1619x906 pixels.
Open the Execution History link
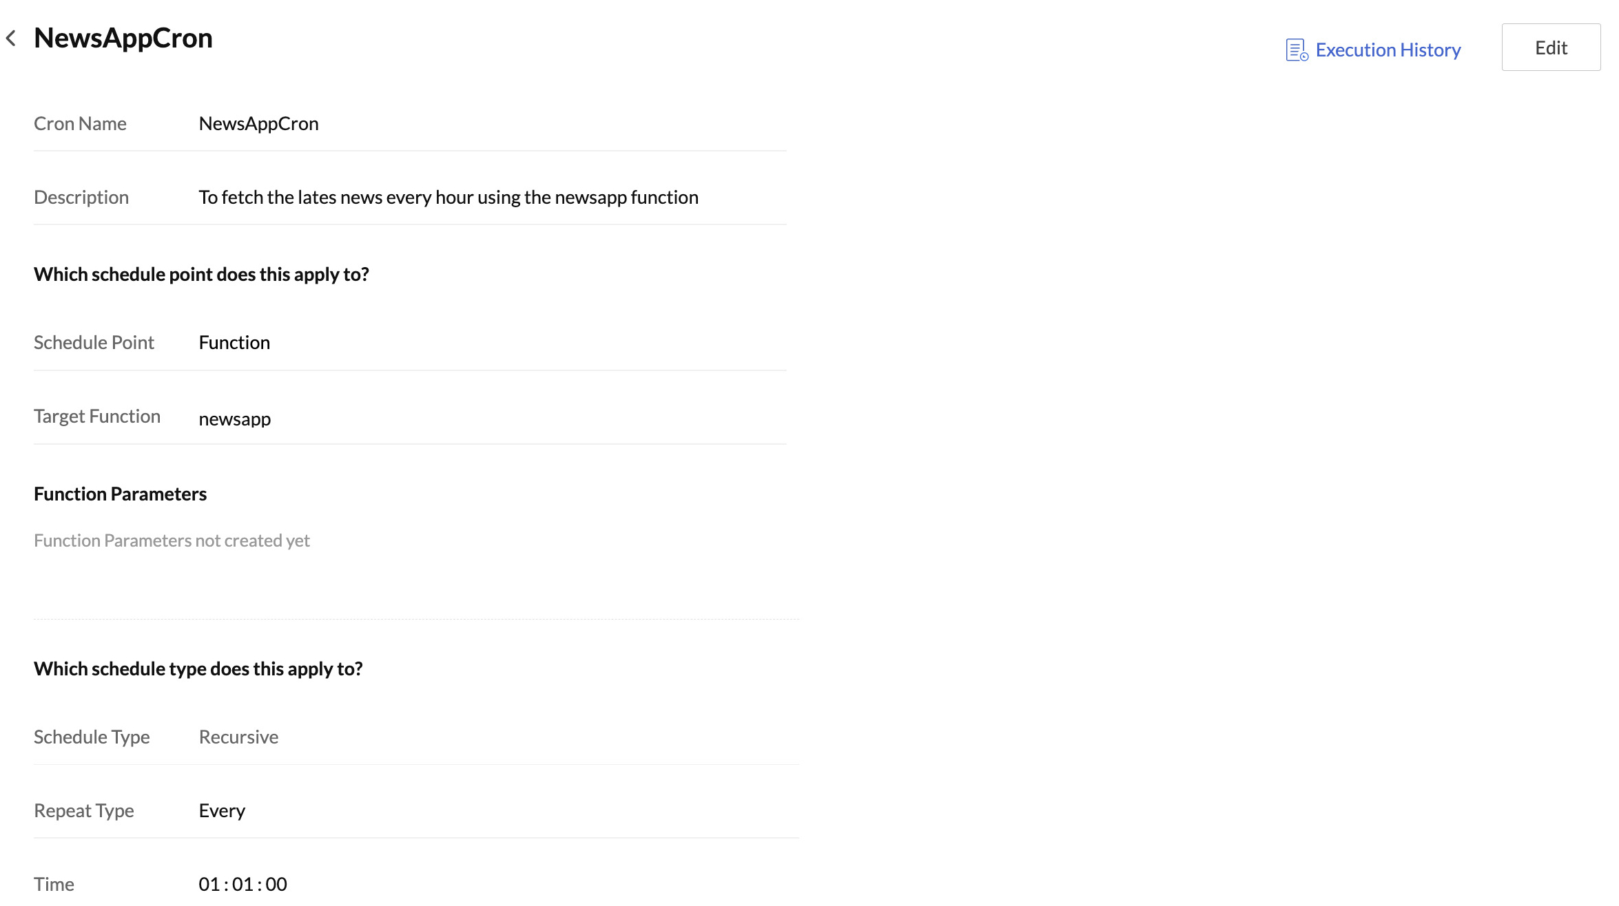1388,50
